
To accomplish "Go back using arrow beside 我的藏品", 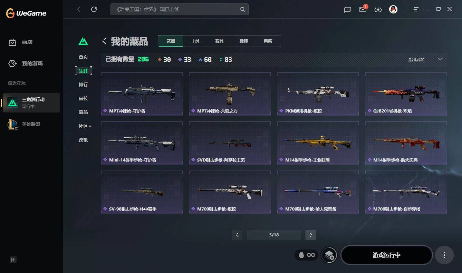I will point(104,41).
